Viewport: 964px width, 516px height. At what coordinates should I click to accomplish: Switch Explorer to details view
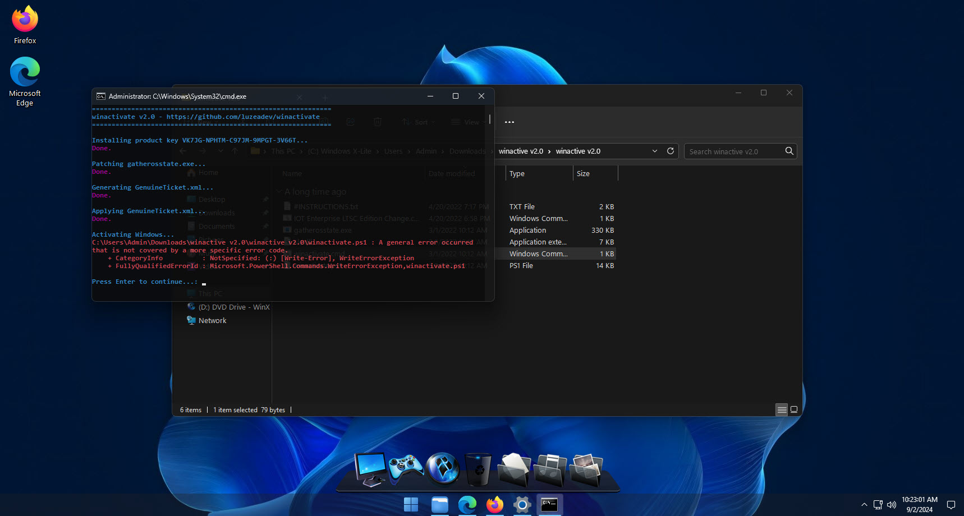[x=782, y=410]
